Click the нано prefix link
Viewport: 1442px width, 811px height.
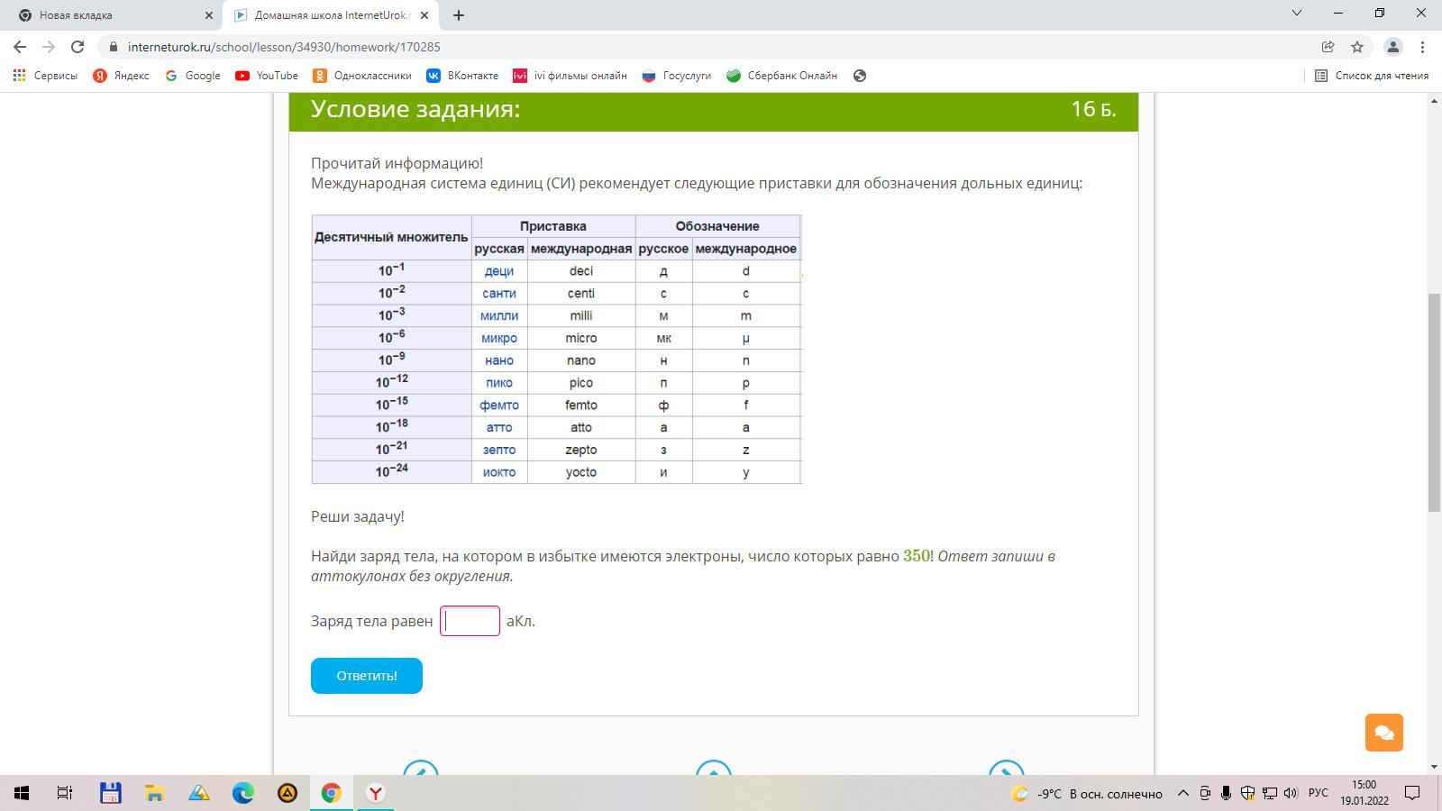pos(498,360)
